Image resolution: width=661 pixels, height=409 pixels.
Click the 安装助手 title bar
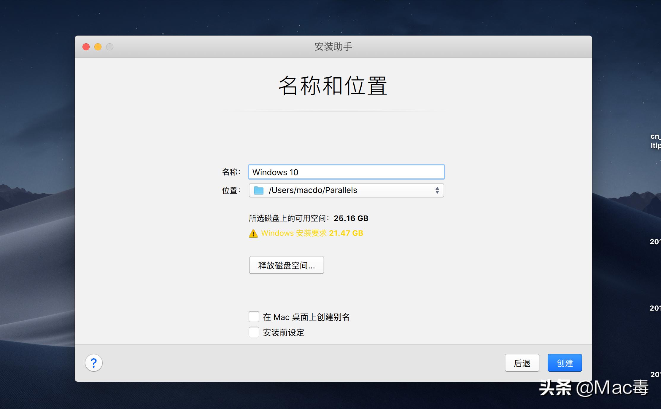tap(333, 46)
